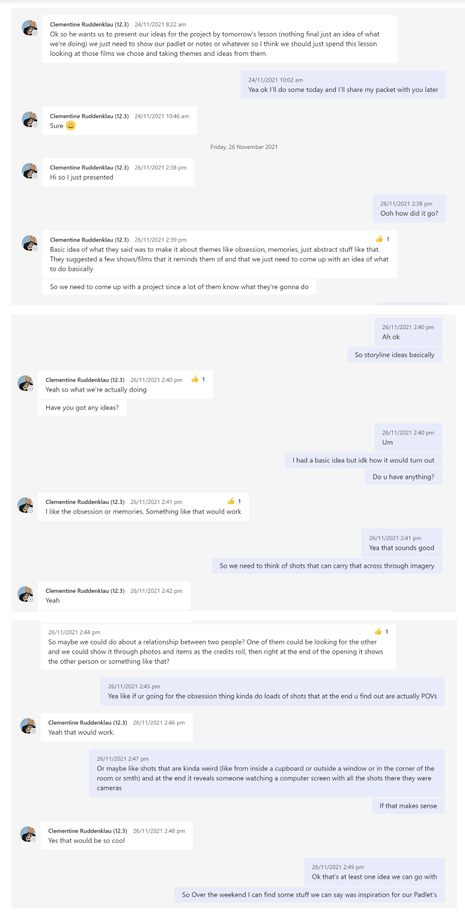Click the "Do u have anything?" message bubble

coord(403,477)
